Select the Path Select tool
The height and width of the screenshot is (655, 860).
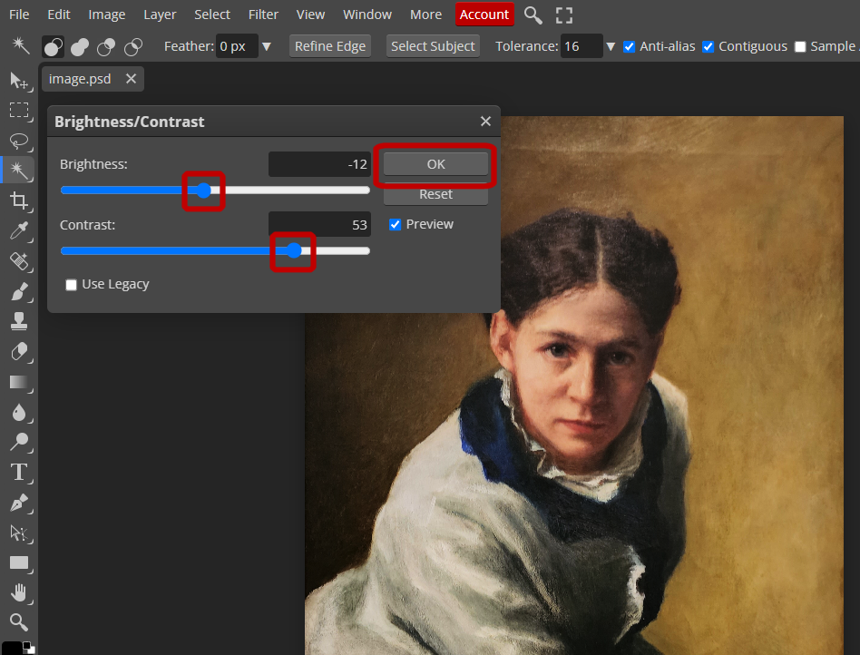click(x=19, y=533)
